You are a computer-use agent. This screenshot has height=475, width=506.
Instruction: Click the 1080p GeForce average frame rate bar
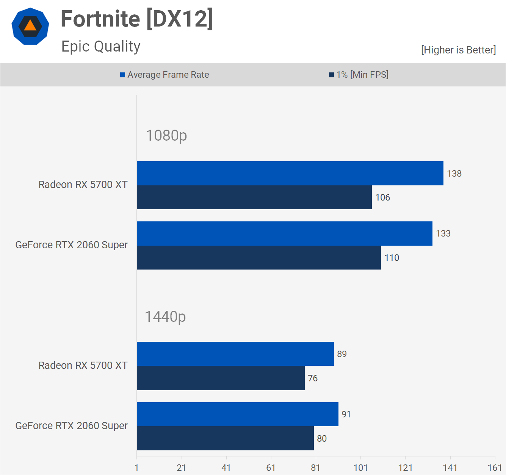pyautogui.click(x=285, y=234)
